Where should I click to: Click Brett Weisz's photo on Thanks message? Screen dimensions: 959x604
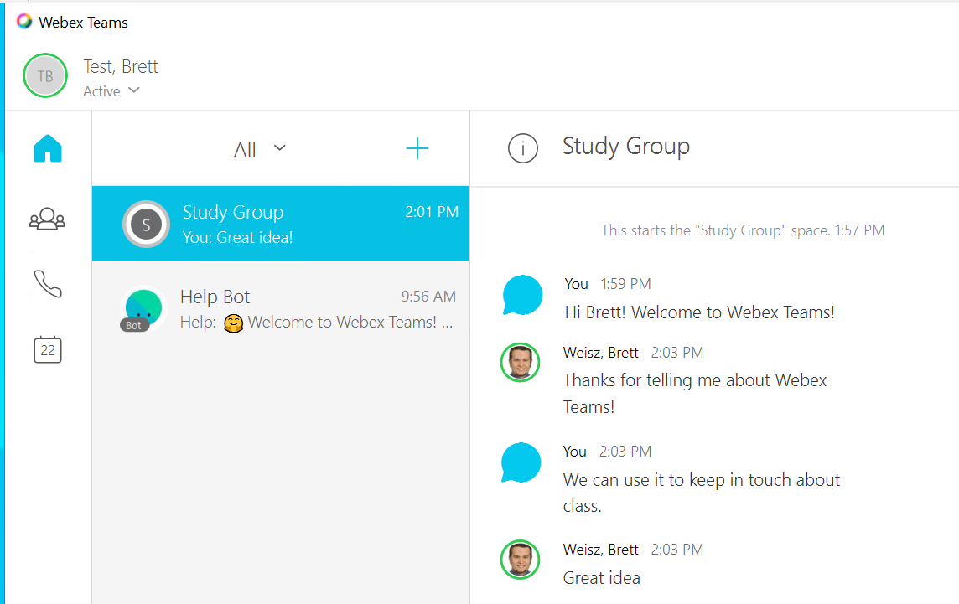[520, 363]
